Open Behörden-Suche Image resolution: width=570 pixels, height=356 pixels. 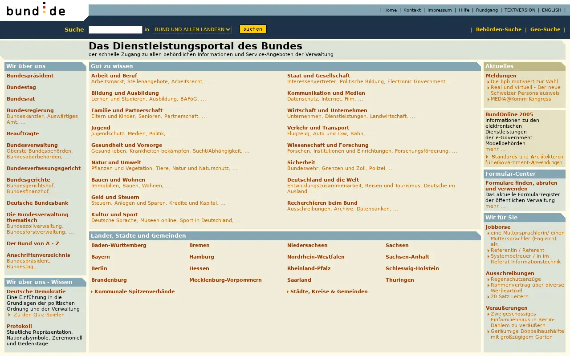coord(499,30)
